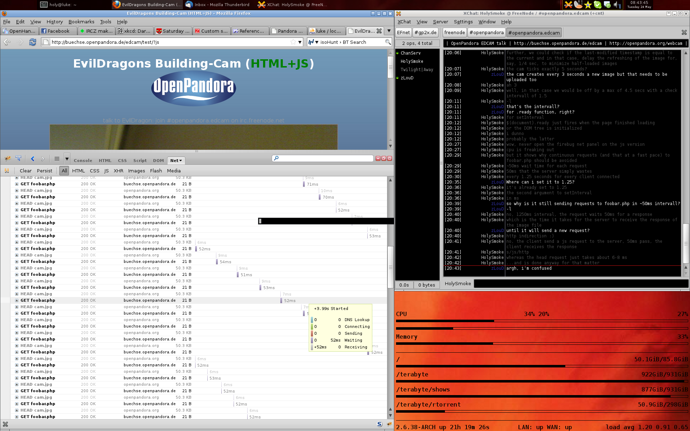
Task: Click the Firefox page vertical scrollbar thumb
Action: (x=390, y=67)
